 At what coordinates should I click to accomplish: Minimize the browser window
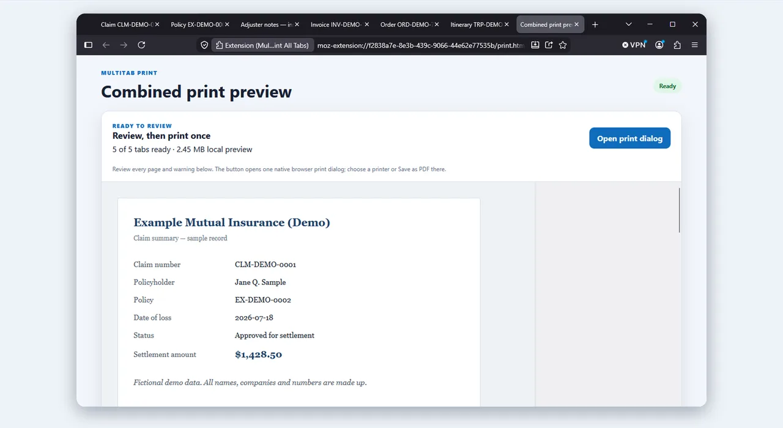pos(650,24)
